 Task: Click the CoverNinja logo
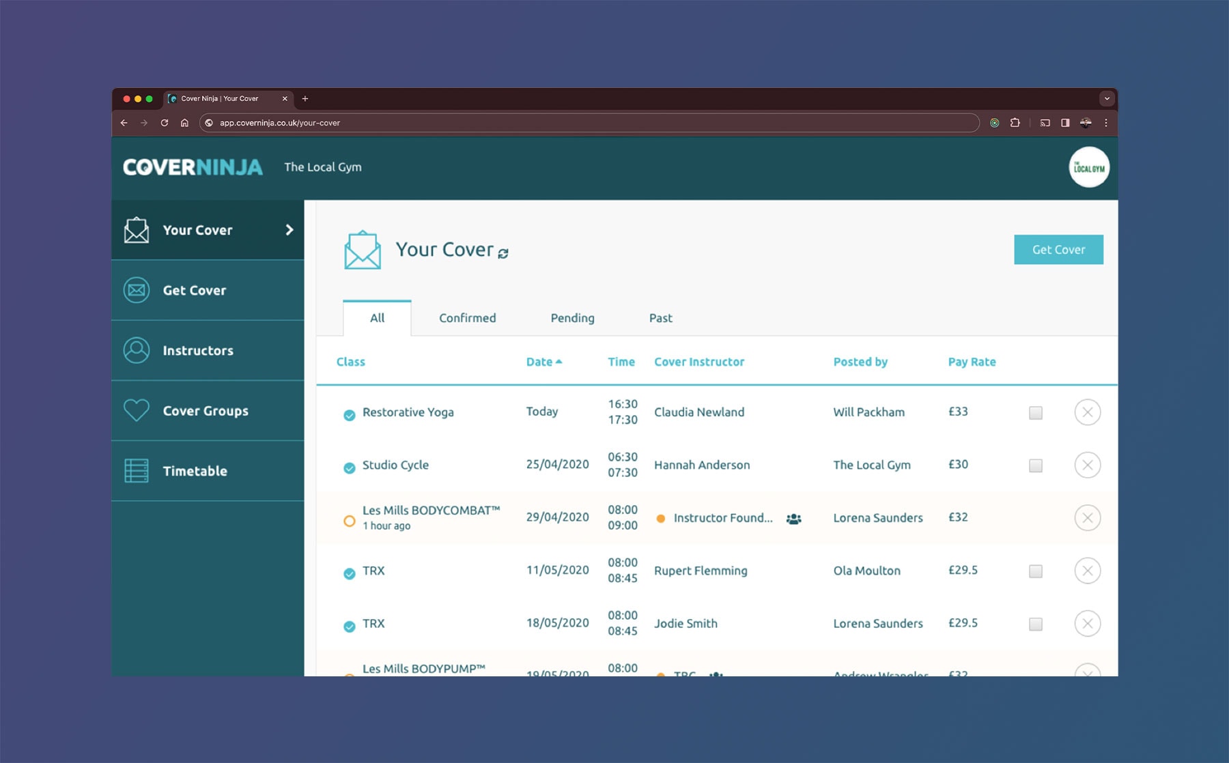193,167
